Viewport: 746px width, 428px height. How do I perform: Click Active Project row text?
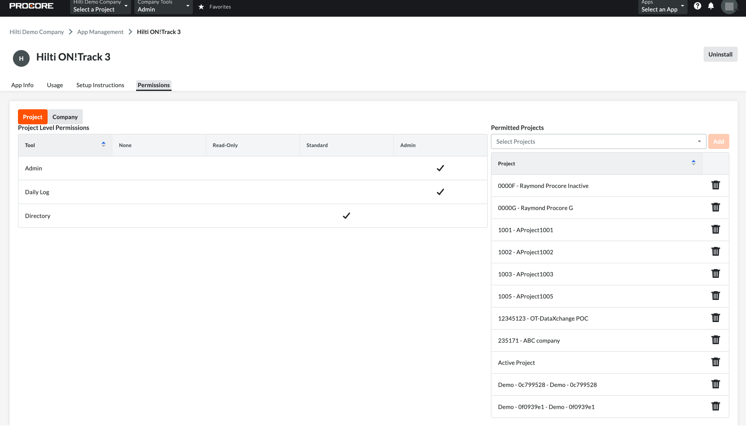point(516,363)
